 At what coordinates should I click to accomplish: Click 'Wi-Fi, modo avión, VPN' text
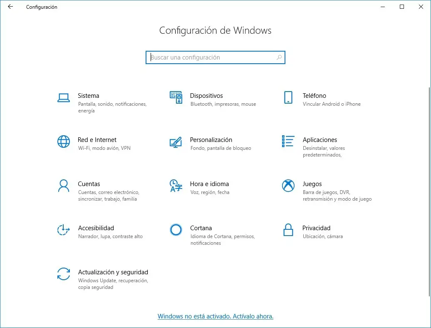[104, 148]
